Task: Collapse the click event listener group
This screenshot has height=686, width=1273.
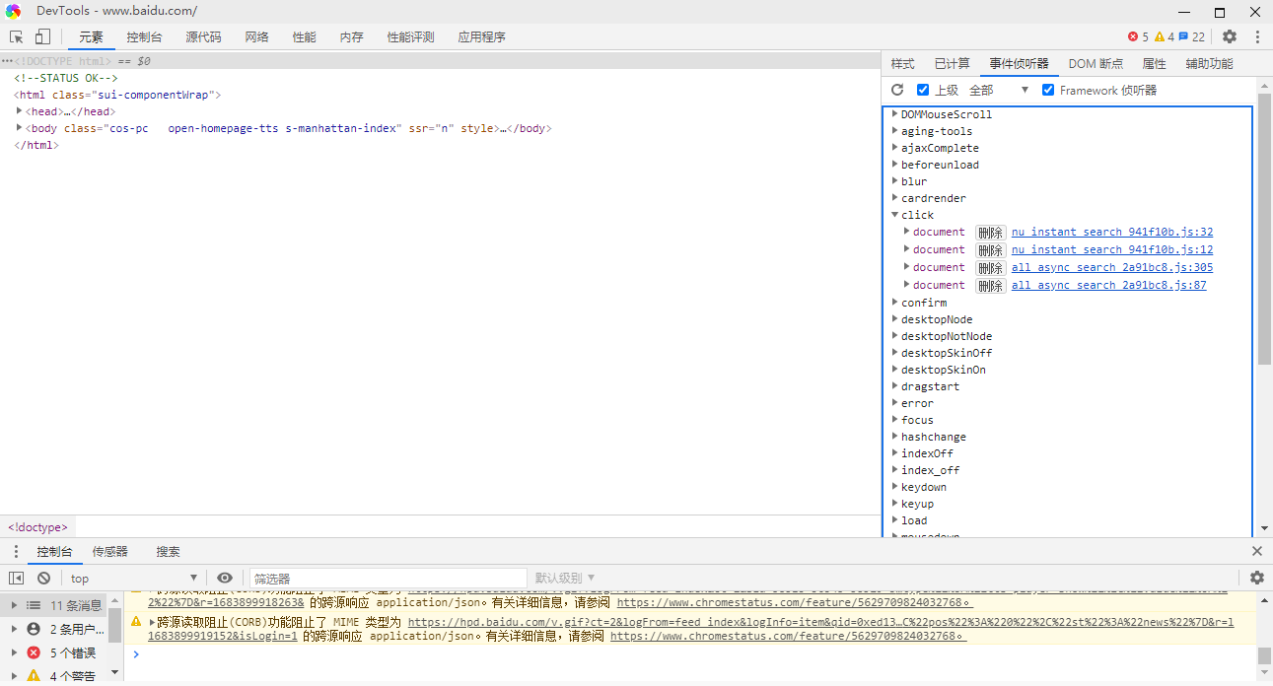Action: [x=895, y=214]
